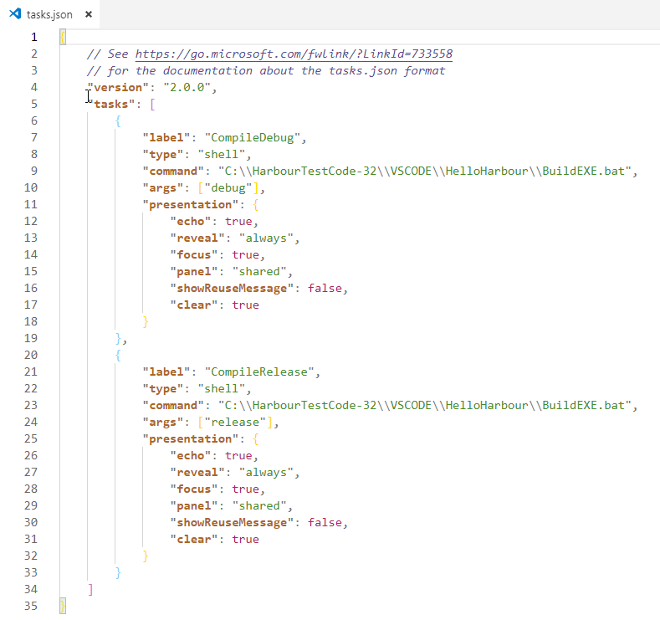Screen dimensions: 660x620
Task: Click the true value of "clear" on line 31
Action: click(245, 539)
